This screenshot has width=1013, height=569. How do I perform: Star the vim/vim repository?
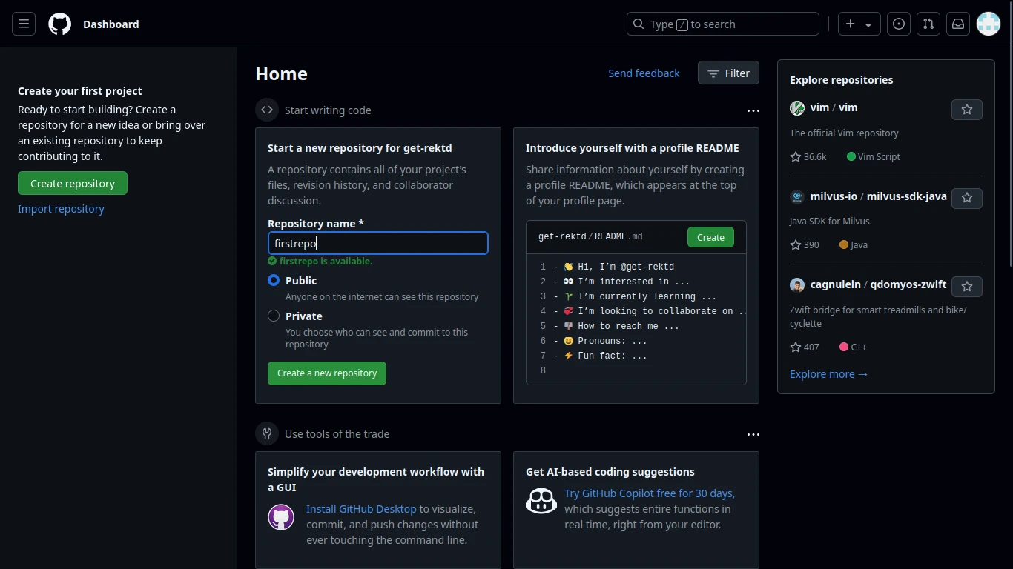click(966, 109)
